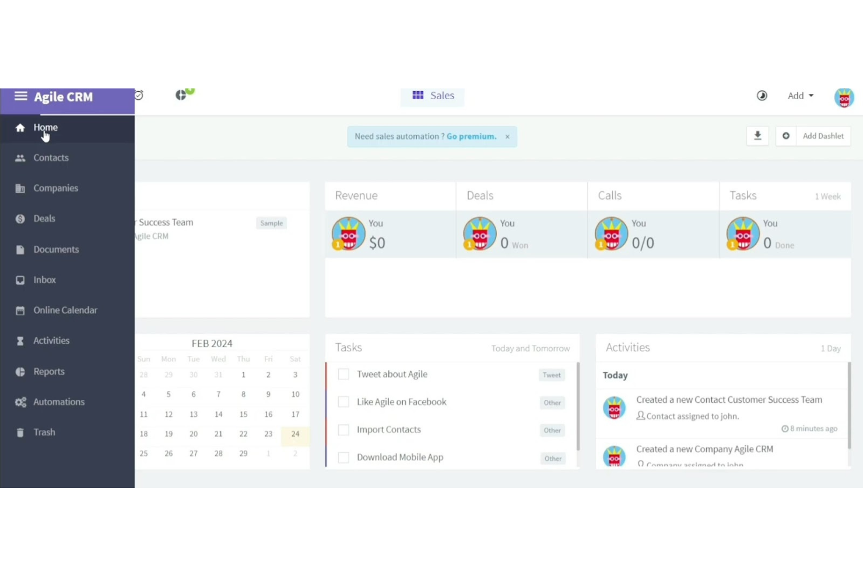Open the 1 Week range selector
Viewport: 863px width, 576px height.
827,197
